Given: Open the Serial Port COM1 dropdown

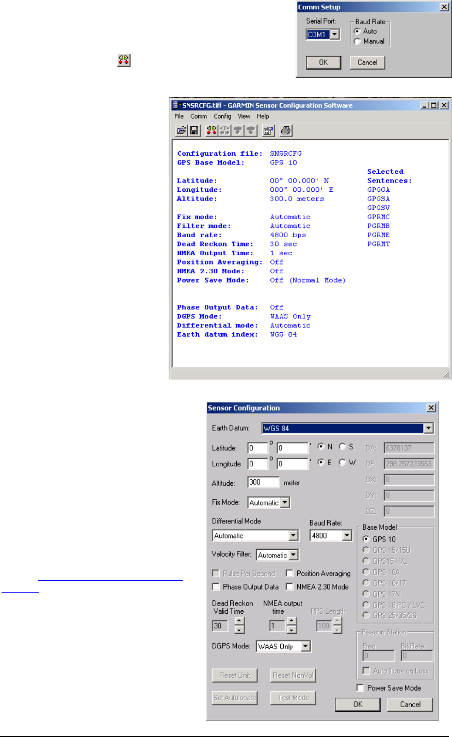Looking at the screenshot, I should pos(335,35).
